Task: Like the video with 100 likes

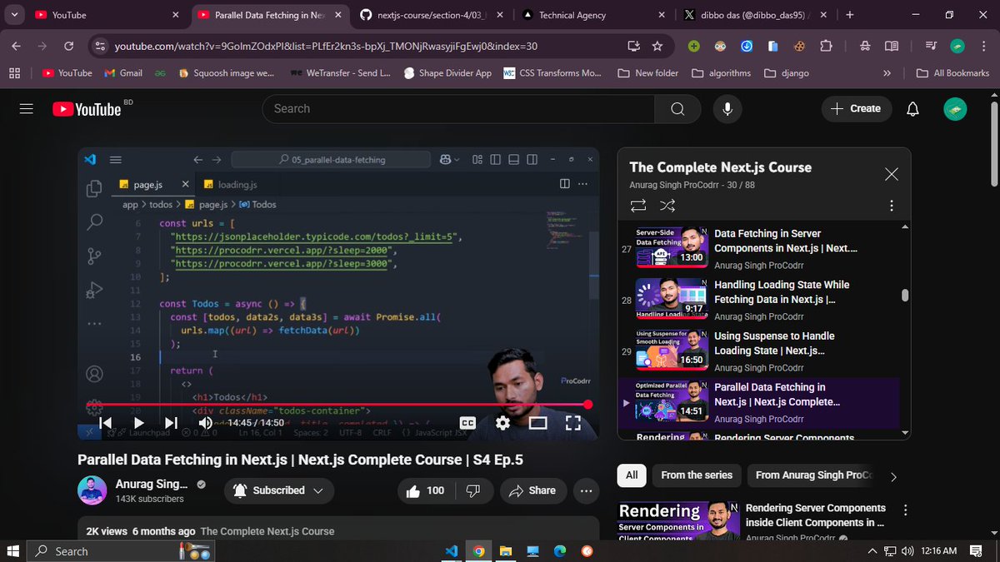Action: [425, 490]
